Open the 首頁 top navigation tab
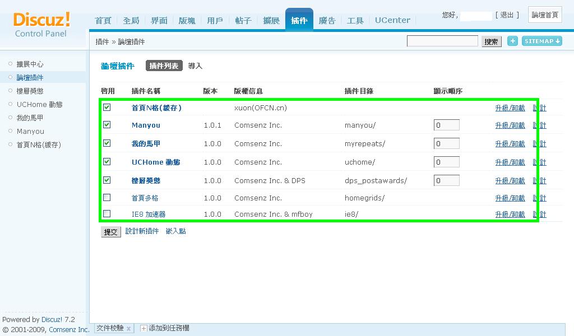The image size is (574, 336). point(103,21)
